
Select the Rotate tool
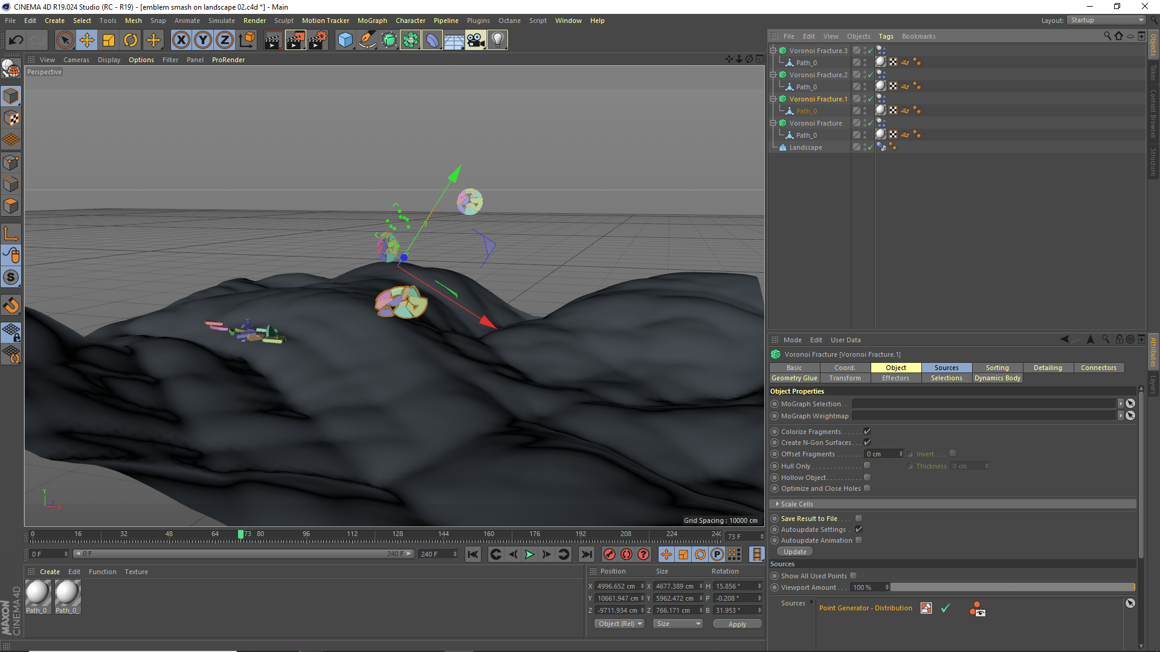(130, 40)
